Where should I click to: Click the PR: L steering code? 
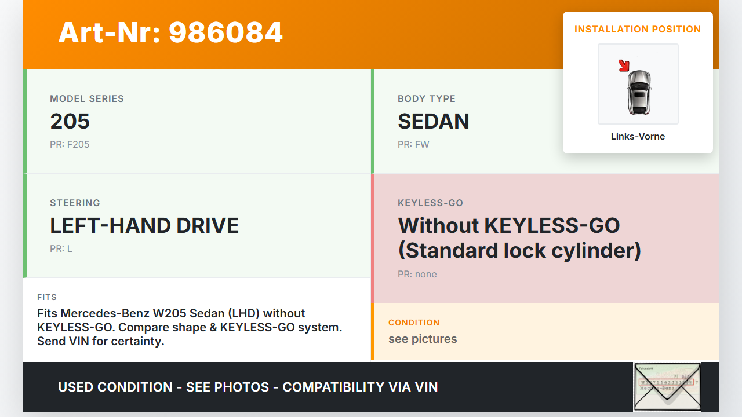tap(61, 248)
